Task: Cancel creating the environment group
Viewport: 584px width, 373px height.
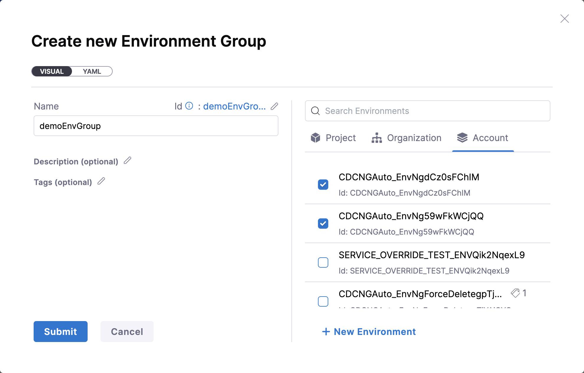Action: [127, 331]
